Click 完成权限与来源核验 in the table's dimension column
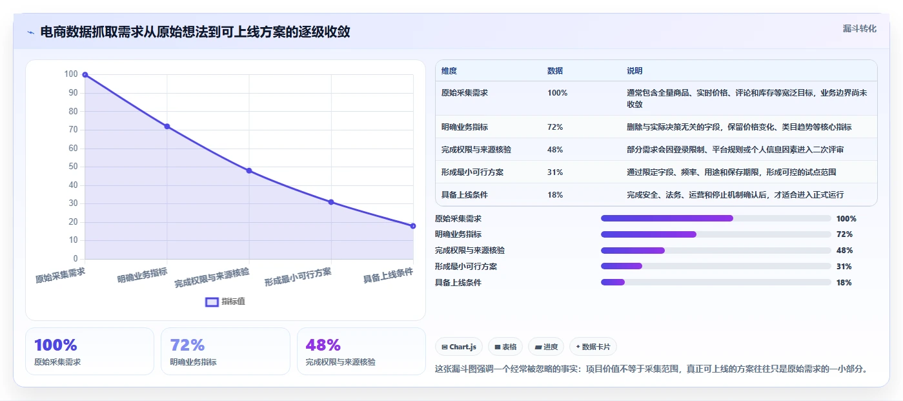Screen dimensions: 903x401 click(x=476, y=150)
